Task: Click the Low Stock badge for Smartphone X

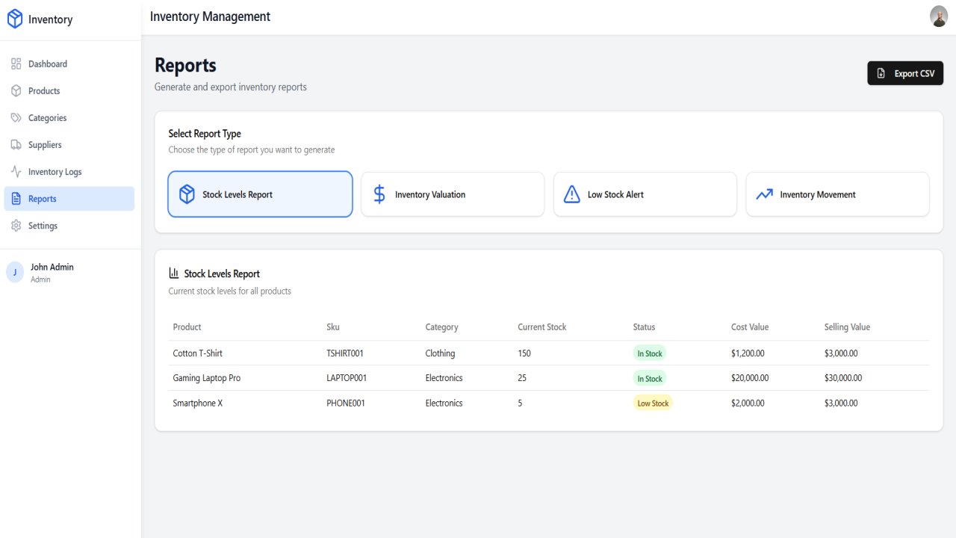Action: (653, 403)
